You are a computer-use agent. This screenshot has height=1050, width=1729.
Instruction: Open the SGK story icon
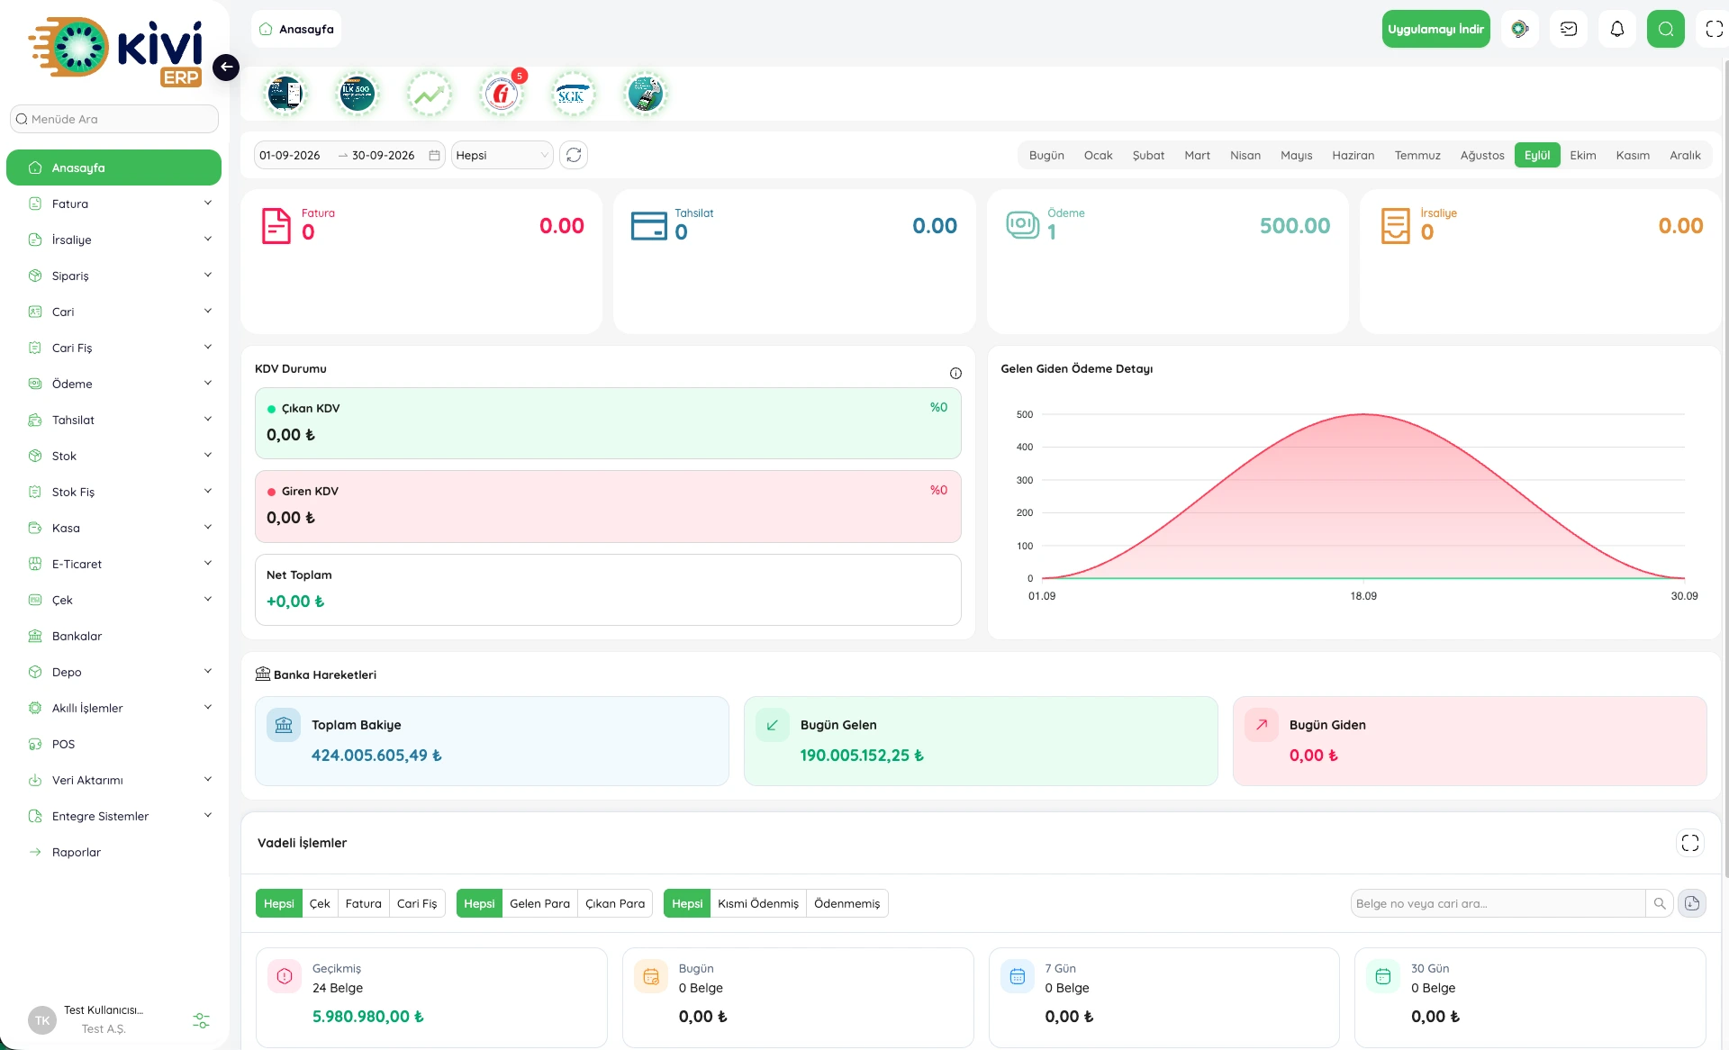(x=573, y=94)
